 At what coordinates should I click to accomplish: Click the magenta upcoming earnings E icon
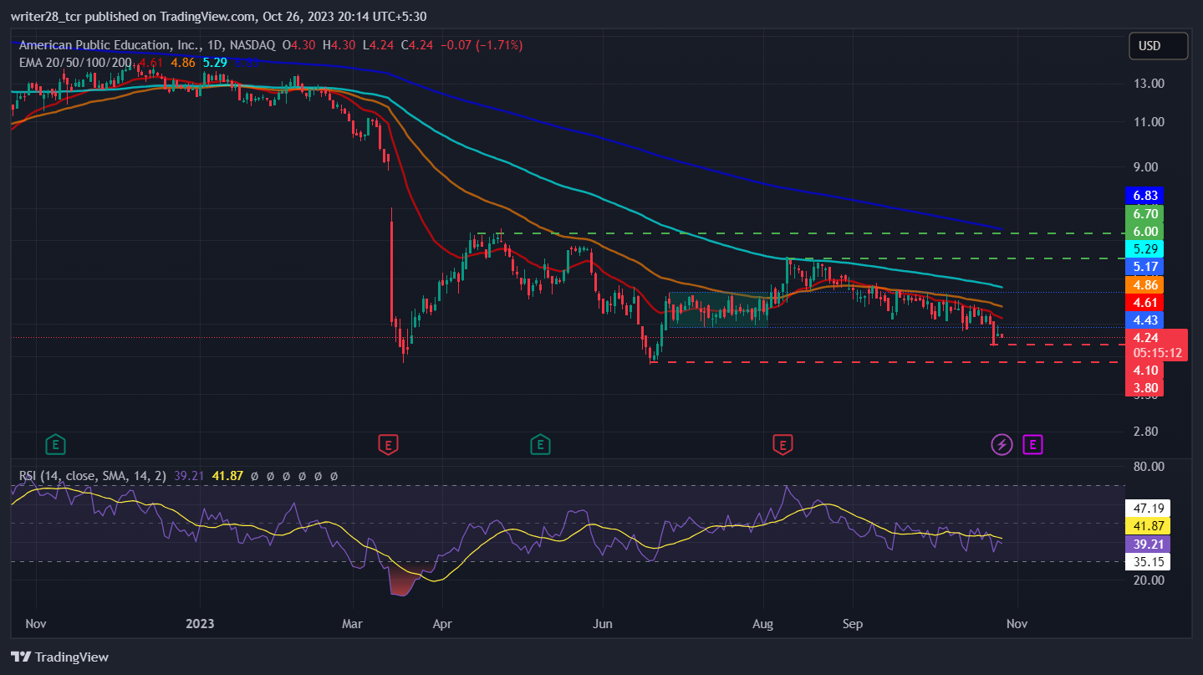[1032, 444]
